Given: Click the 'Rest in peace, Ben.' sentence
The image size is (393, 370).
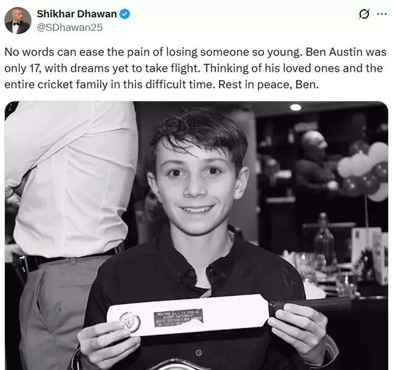Looking at the screenshot, I should tap(269, 85).
